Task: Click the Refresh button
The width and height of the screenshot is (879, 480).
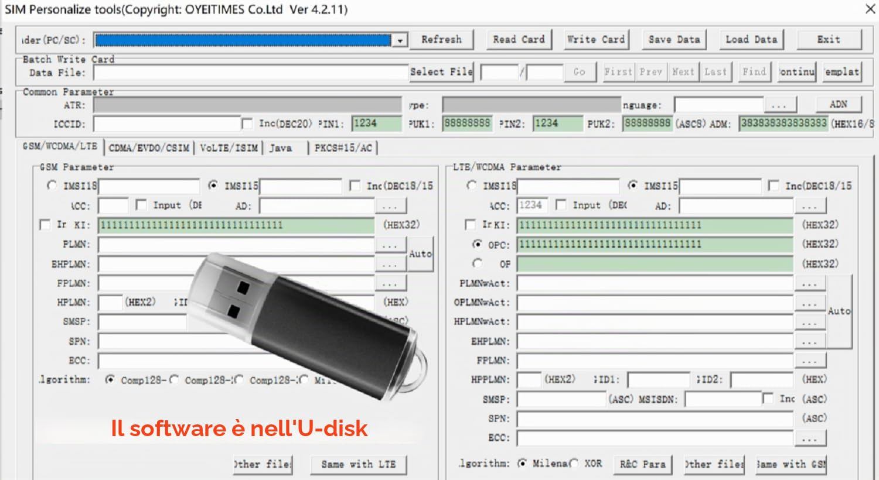Action: point(441,39)
